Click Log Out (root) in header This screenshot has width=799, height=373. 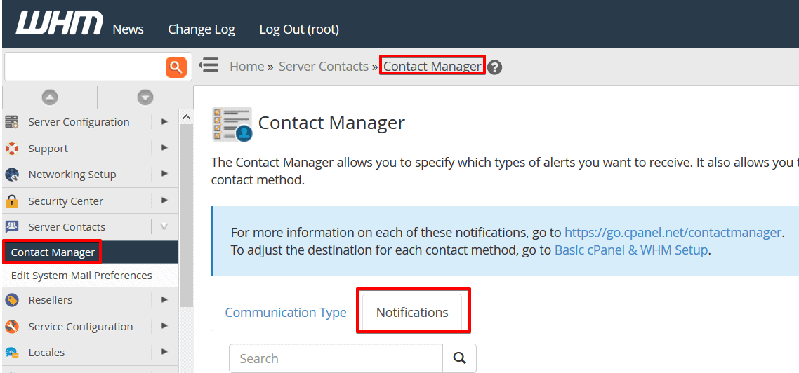299,29
